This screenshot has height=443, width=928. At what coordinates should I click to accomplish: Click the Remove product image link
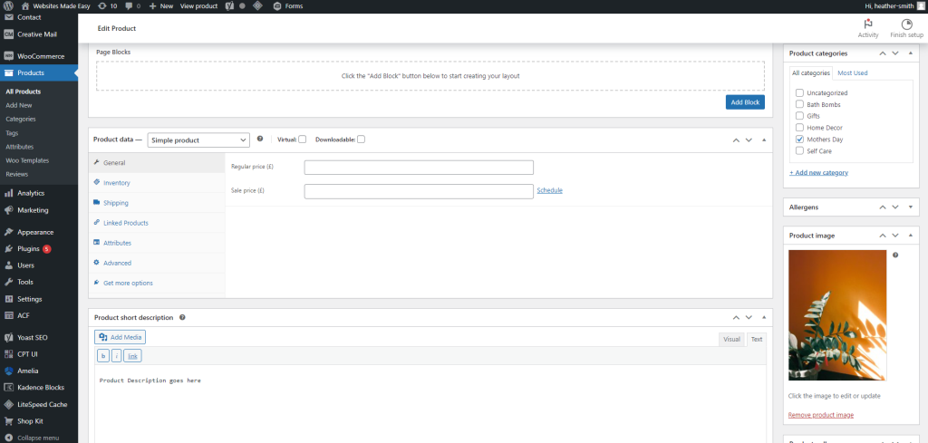(821, 415)
